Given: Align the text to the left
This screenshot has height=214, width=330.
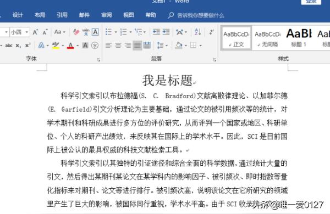Looking at the screenshot, I should [108, 46].
